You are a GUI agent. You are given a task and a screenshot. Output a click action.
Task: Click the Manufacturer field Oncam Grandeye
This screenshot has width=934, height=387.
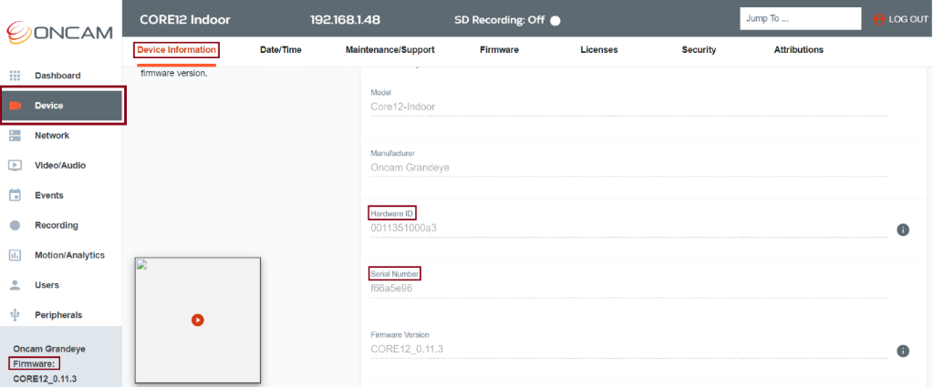coord(410,168)
